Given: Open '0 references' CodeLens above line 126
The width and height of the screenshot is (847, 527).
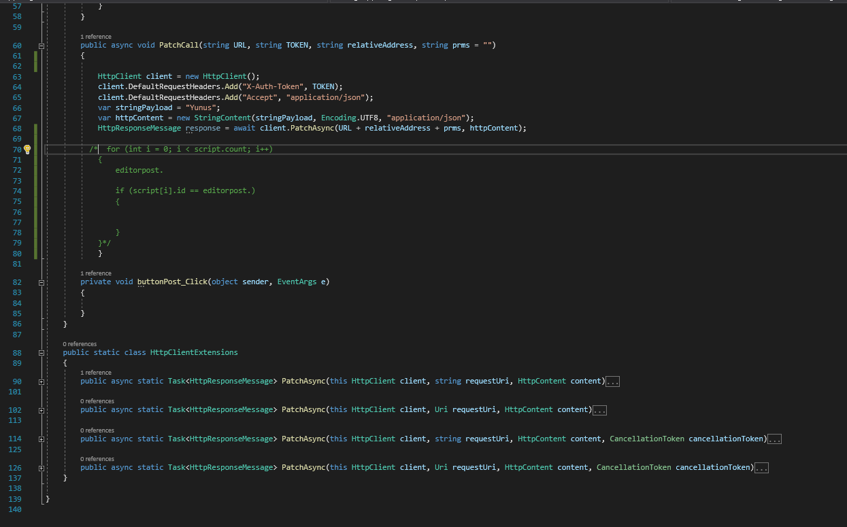Looking at the screenshot, I should 97,459.
